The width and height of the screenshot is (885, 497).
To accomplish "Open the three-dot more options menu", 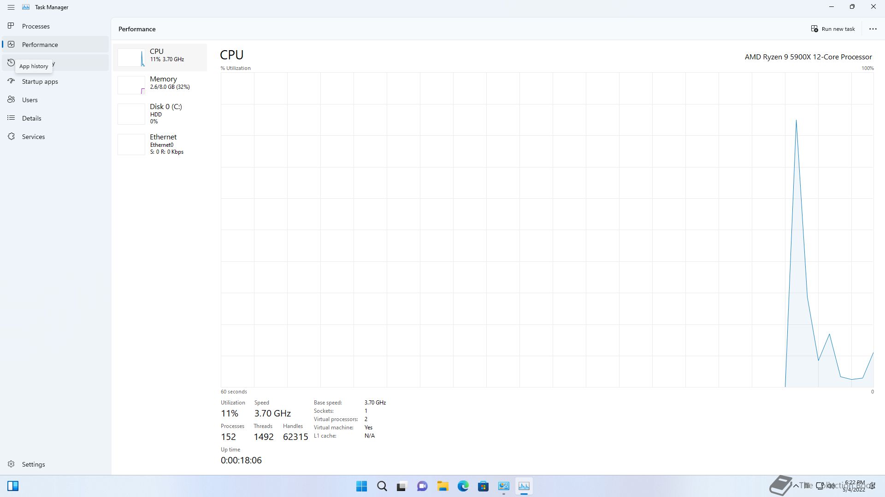I will tap(873, 29).
